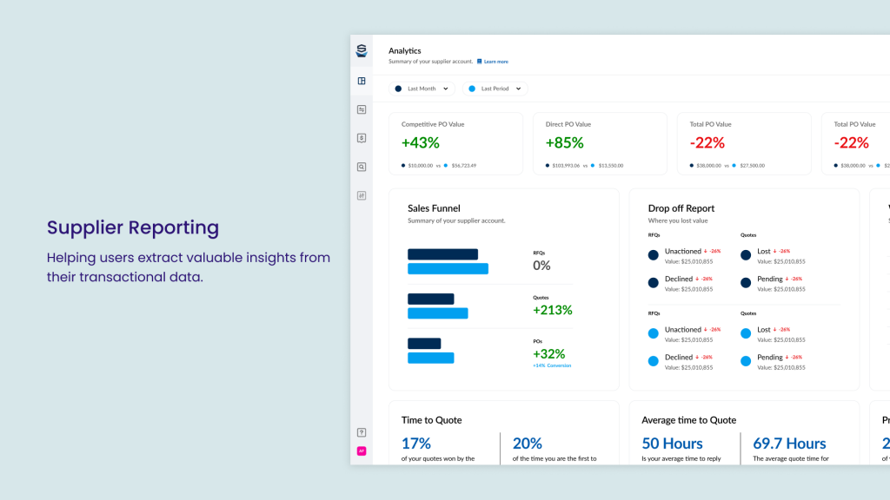This screenshot has height=500, width=890.
Task: Click the Quotes +213% funnel row
Action: (490, 306)
